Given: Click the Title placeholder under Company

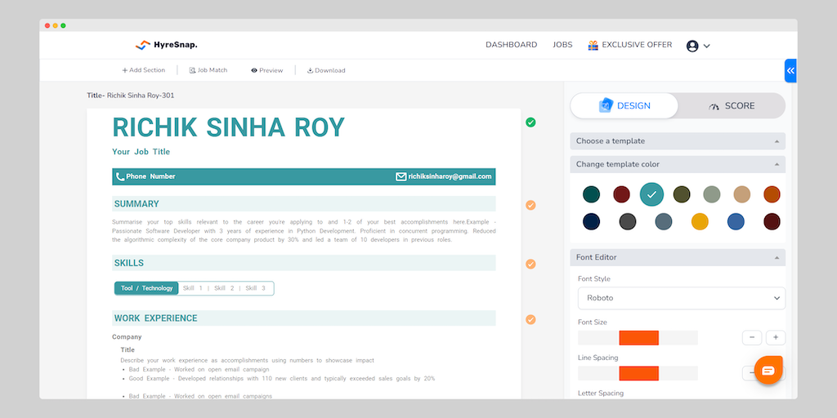Looking at the screenshot, I should tap(128, 349).
